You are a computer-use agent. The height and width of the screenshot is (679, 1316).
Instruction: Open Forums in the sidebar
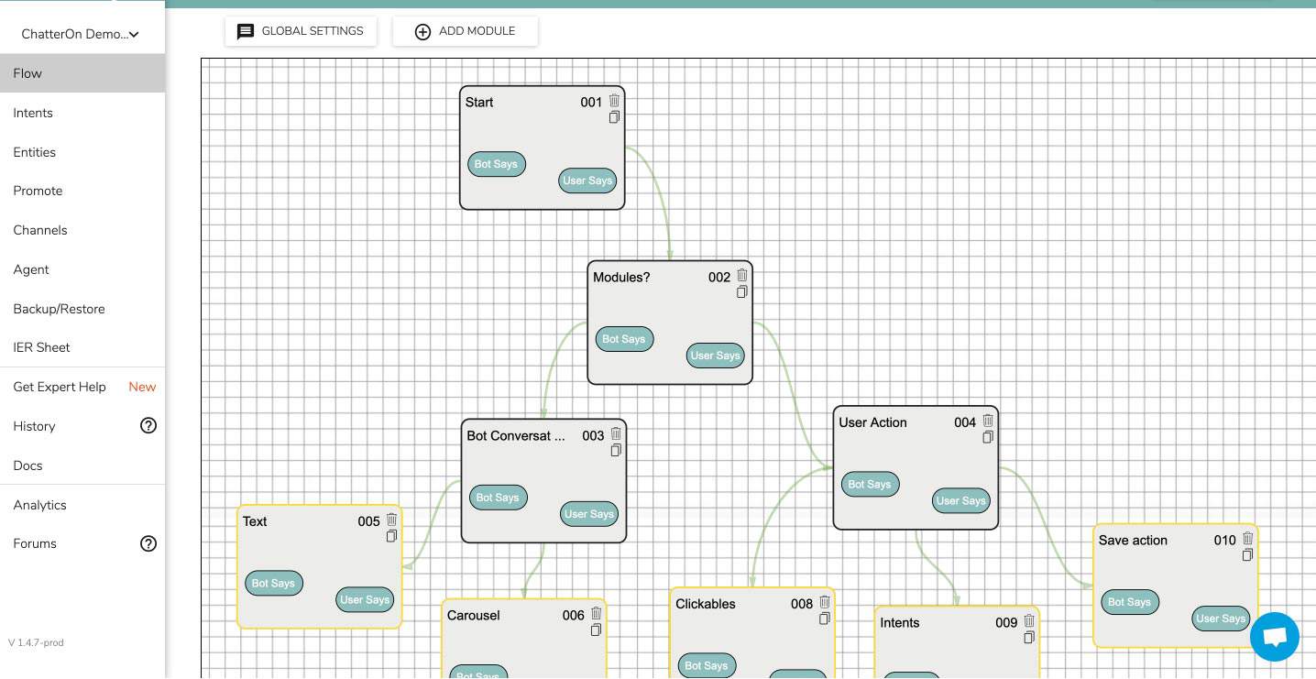pos(35,543)
